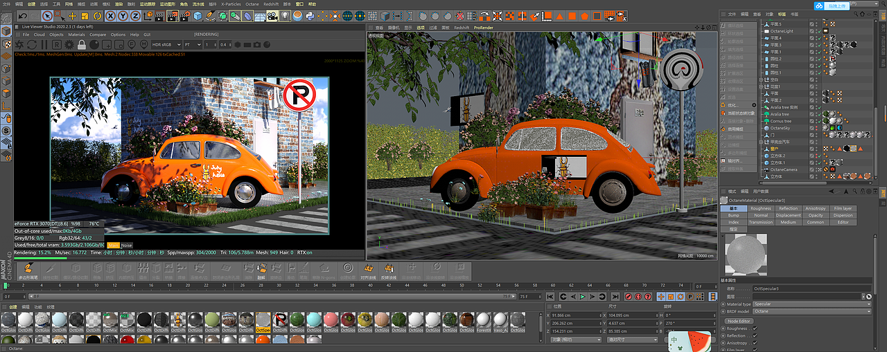The height and width of the screenshot is (352, 887).
Task: Click the Camera object icon
Action: [272, 15]
